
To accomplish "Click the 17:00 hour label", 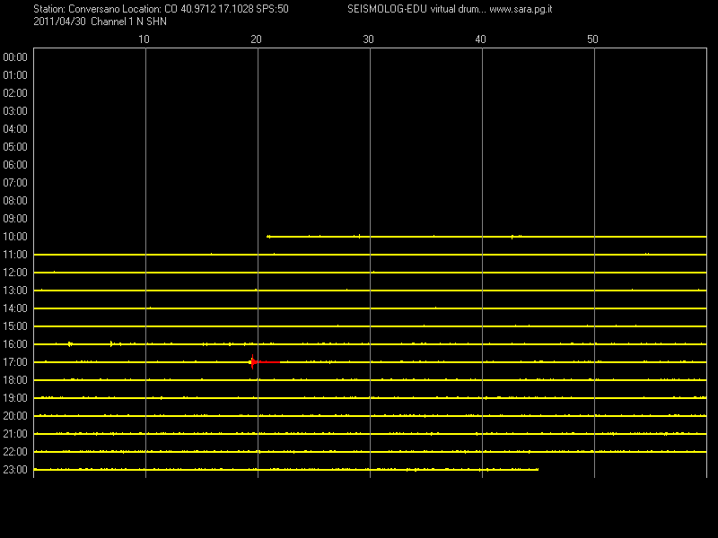I will (15, 362).
